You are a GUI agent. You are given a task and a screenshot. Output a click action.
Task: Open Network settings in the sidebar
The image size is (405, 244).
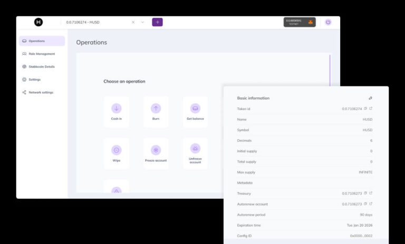42,92
